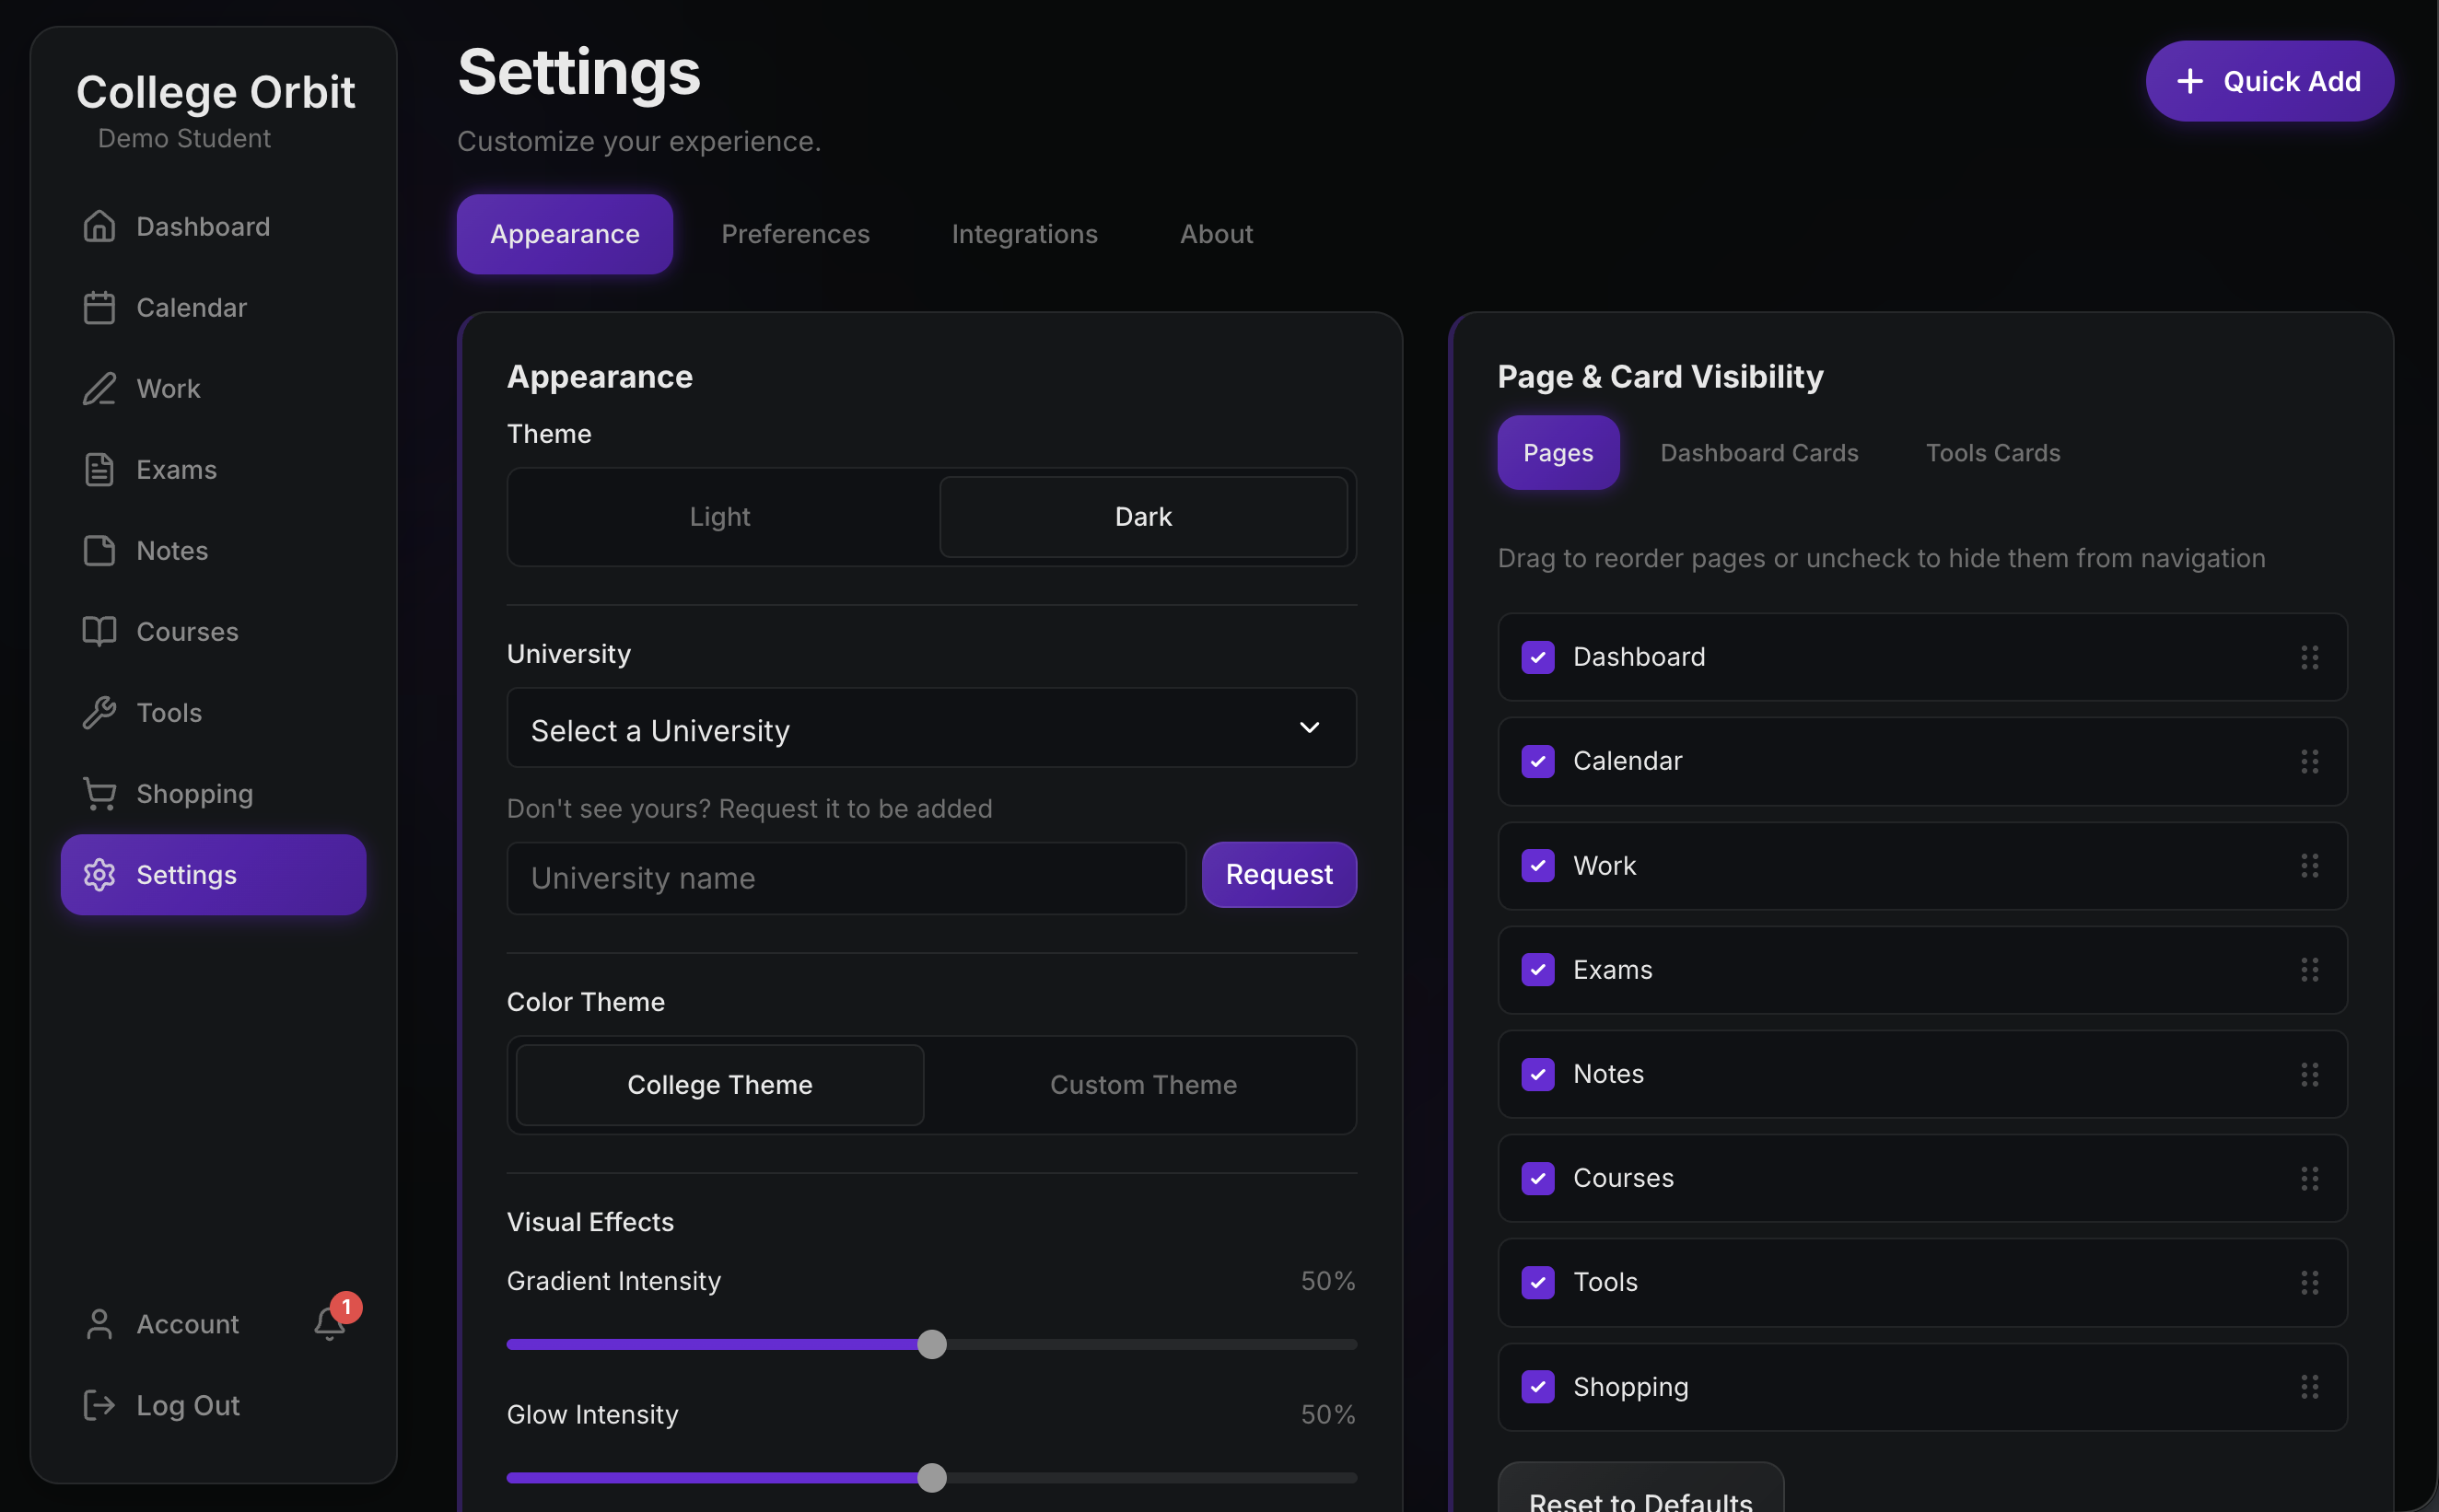2439x1512 pixels.
Task: Click the Request button
Action: point(1278,875)
